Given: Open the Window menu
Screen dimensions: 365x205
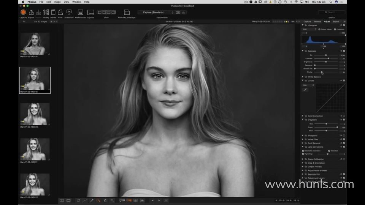Looking at the screenshot, I should 76,2.
